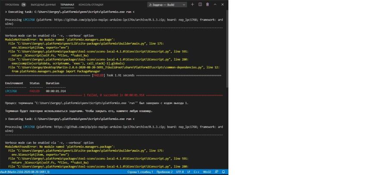
Task: Change indentation via 'Пробелов: 2'
Action: click(165, 172)
